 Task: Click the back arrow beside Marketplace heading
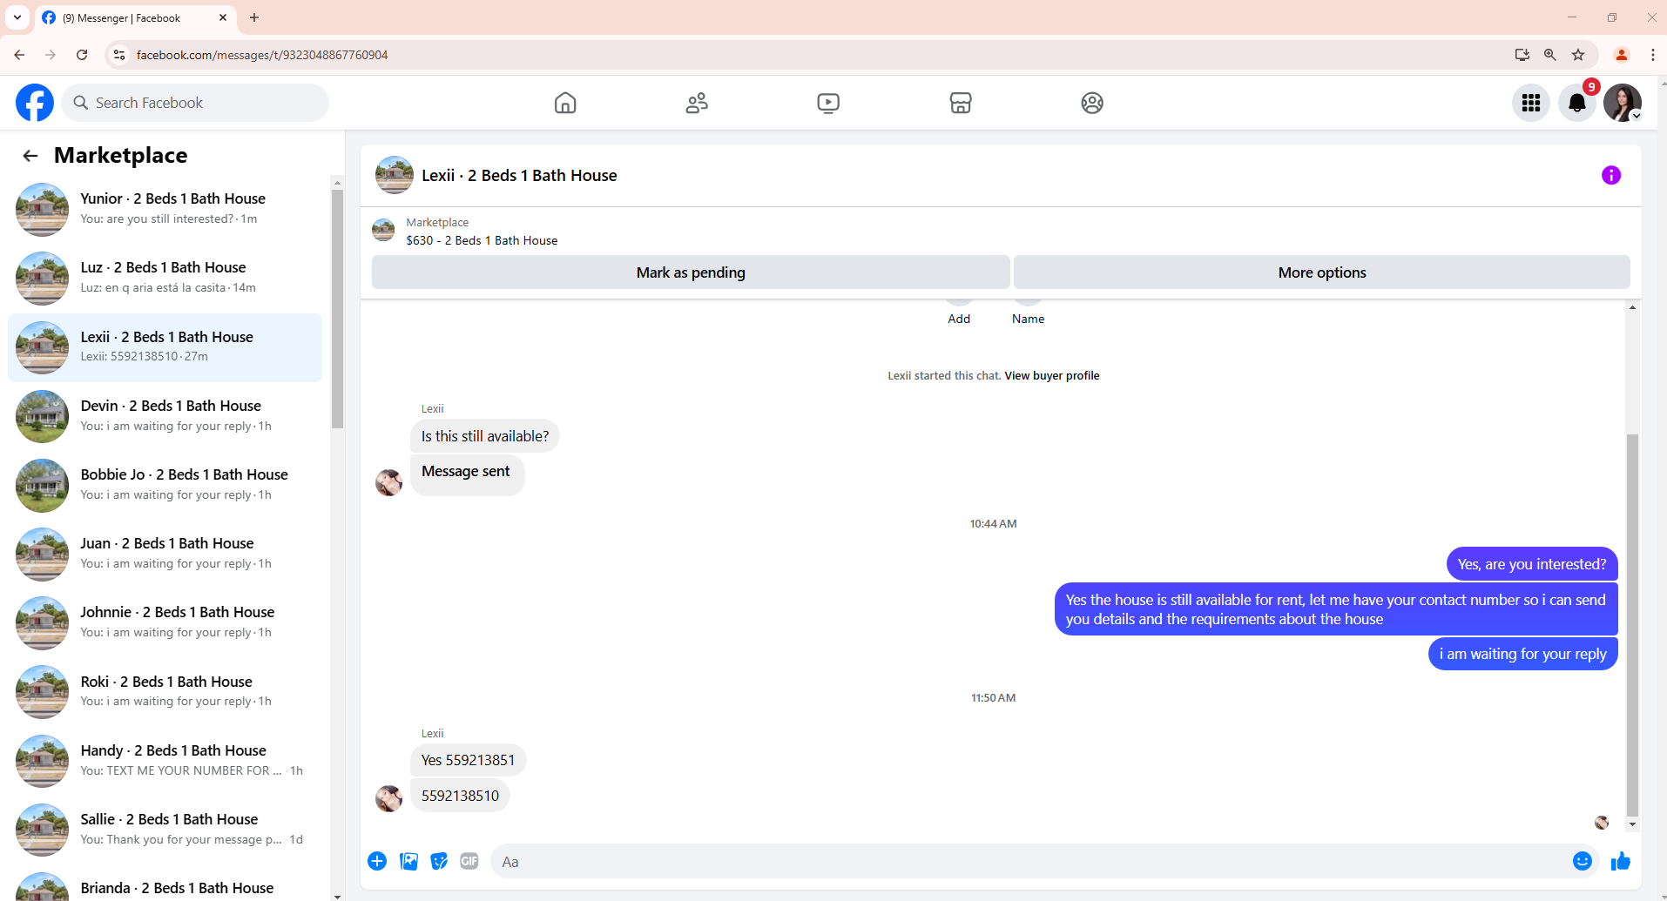click(x=30, y=156)
